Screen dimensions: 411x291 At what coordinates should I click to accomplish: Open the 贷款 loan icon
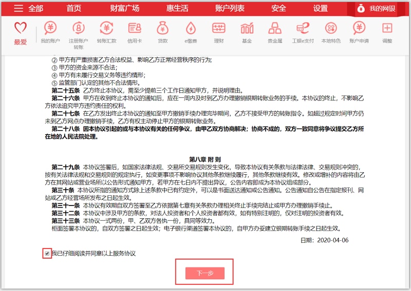pyautogui.click(x=162, y=28)
